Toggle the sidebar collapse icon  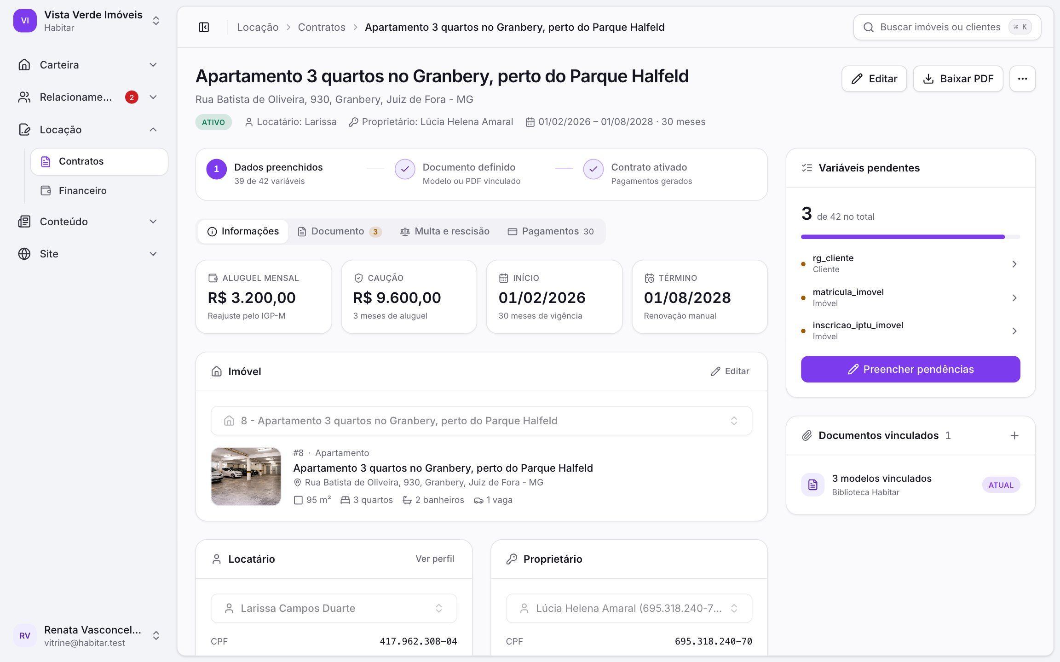[x=204, y=27]
